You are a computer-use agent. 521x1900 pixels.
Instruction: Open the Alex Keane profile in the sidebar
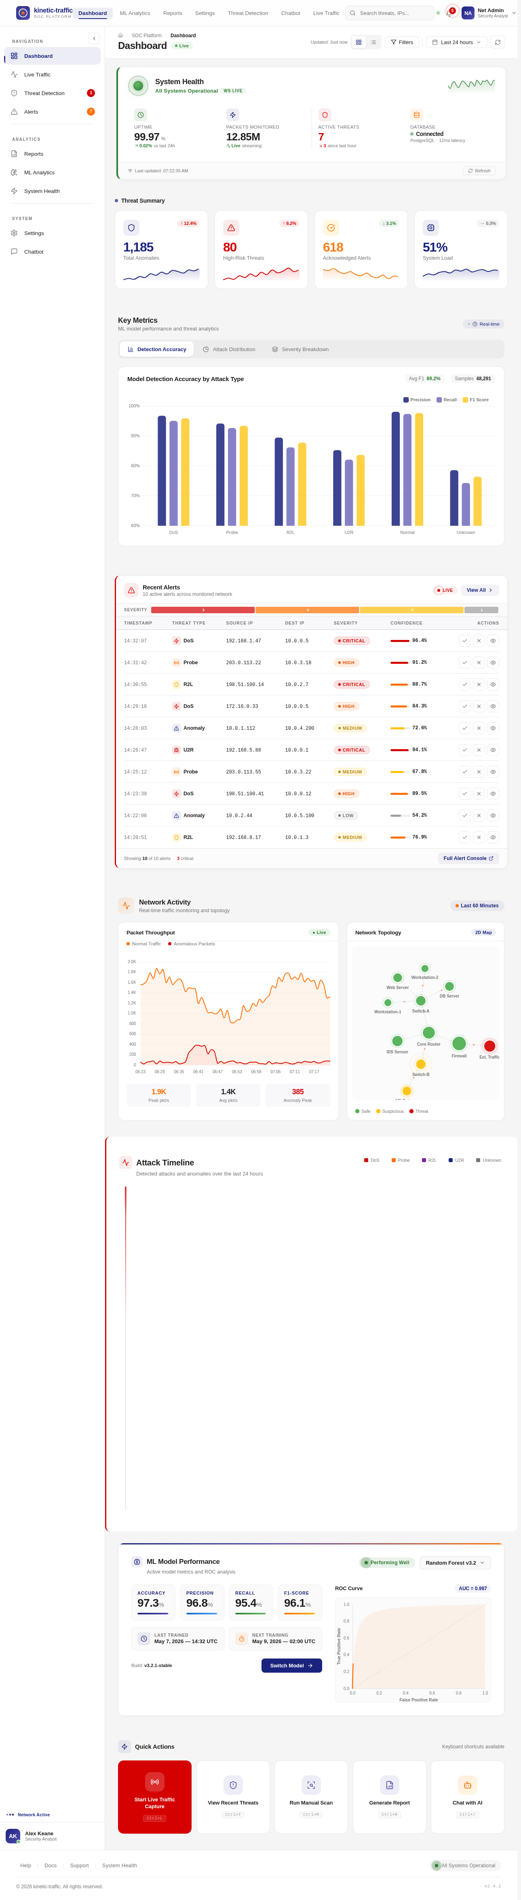coord(52,1836)
